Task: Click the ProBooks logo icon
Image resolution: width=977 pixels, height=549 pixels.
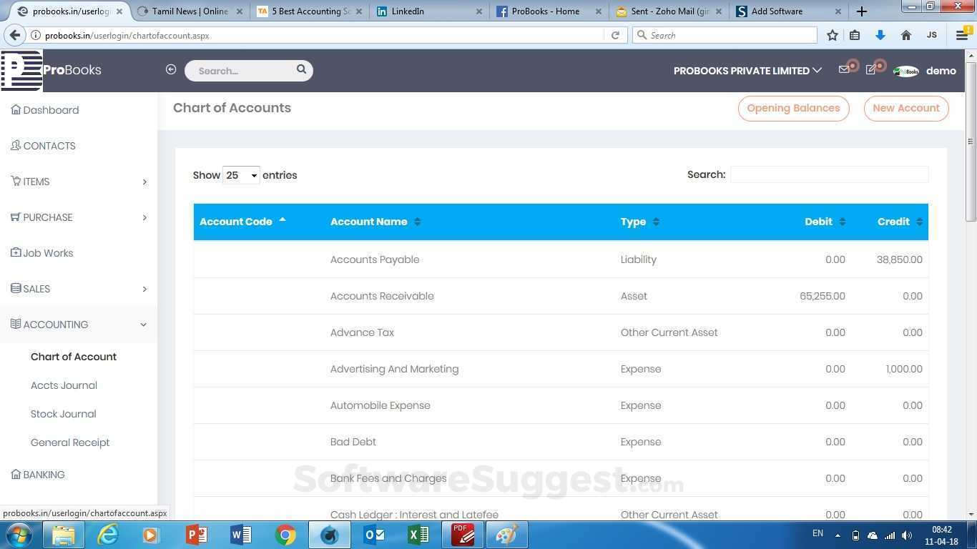Action: (x=21, y=71)
